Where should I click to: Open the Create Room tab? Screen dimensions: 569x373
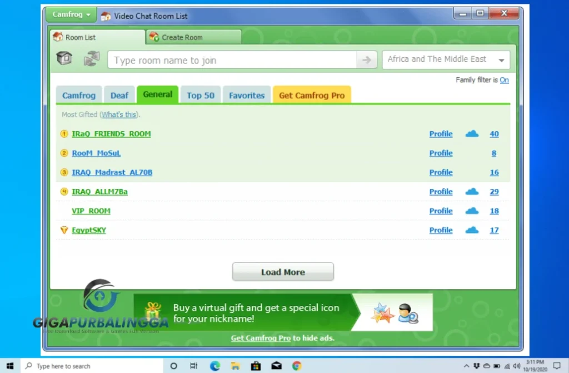pos(193,37)
